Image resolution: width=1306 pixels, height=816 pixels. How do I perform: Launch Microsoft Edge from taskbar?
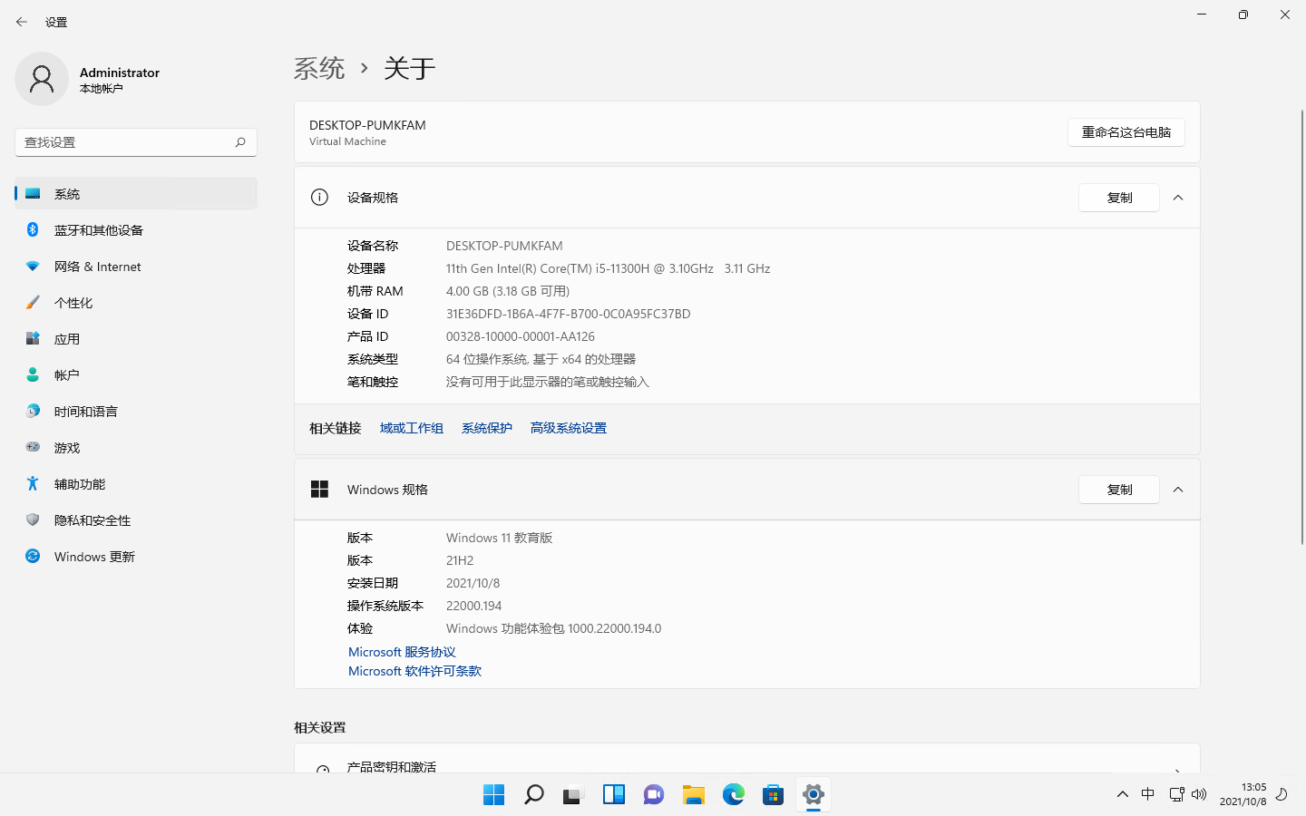pos(734,795)
